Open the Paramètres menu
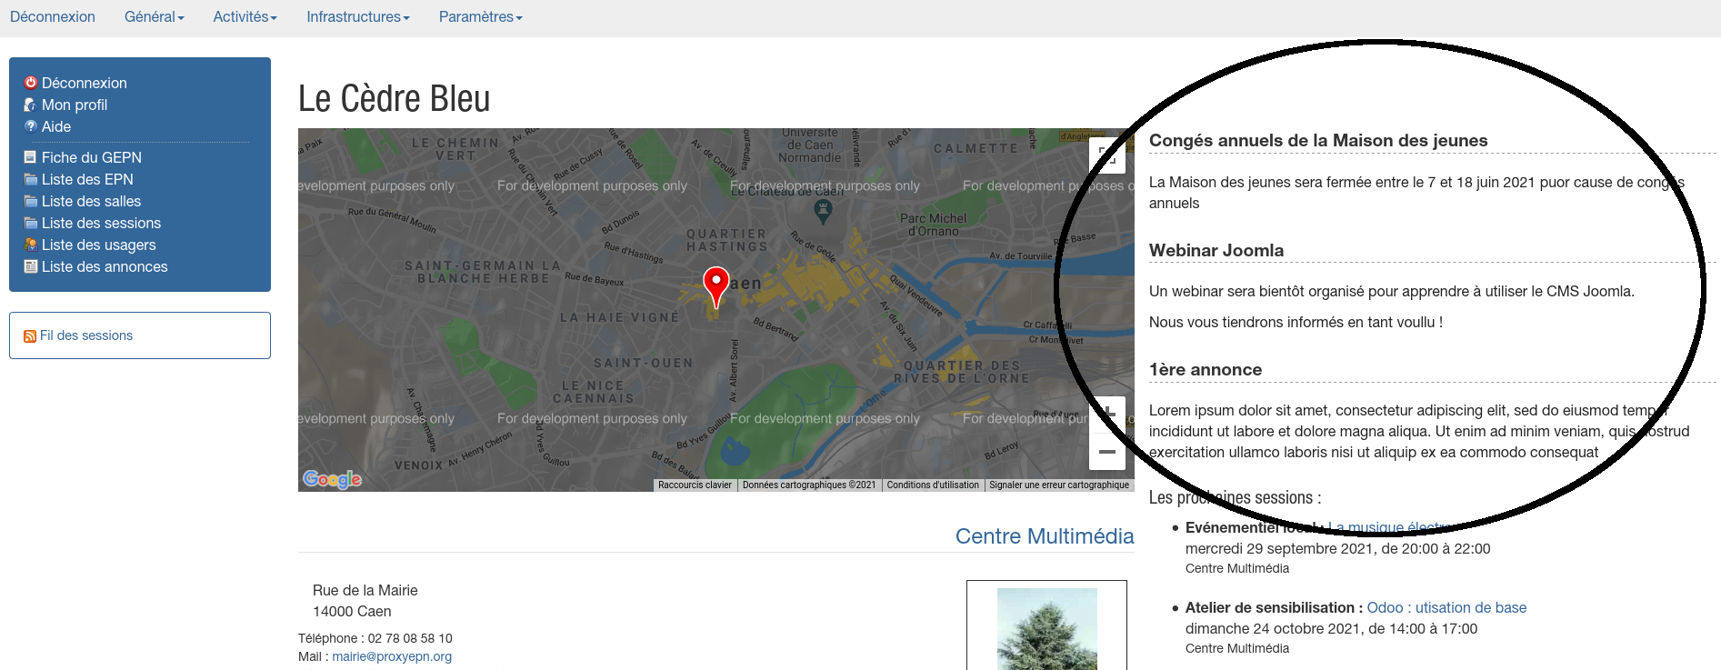Screen dimensions: 1721x670 (480, 17)
